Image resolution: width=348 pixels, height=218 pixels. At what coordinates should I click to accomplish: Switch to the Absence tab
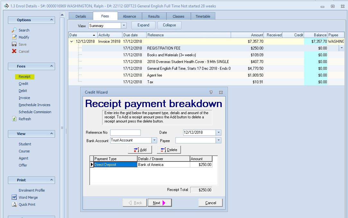pos(130,15)
